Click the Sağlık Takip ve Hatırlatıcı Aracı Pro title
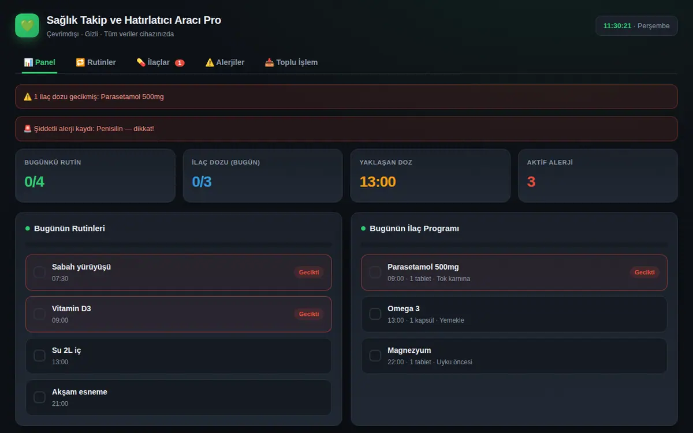The image size is (693, 433). coord(134,20)
